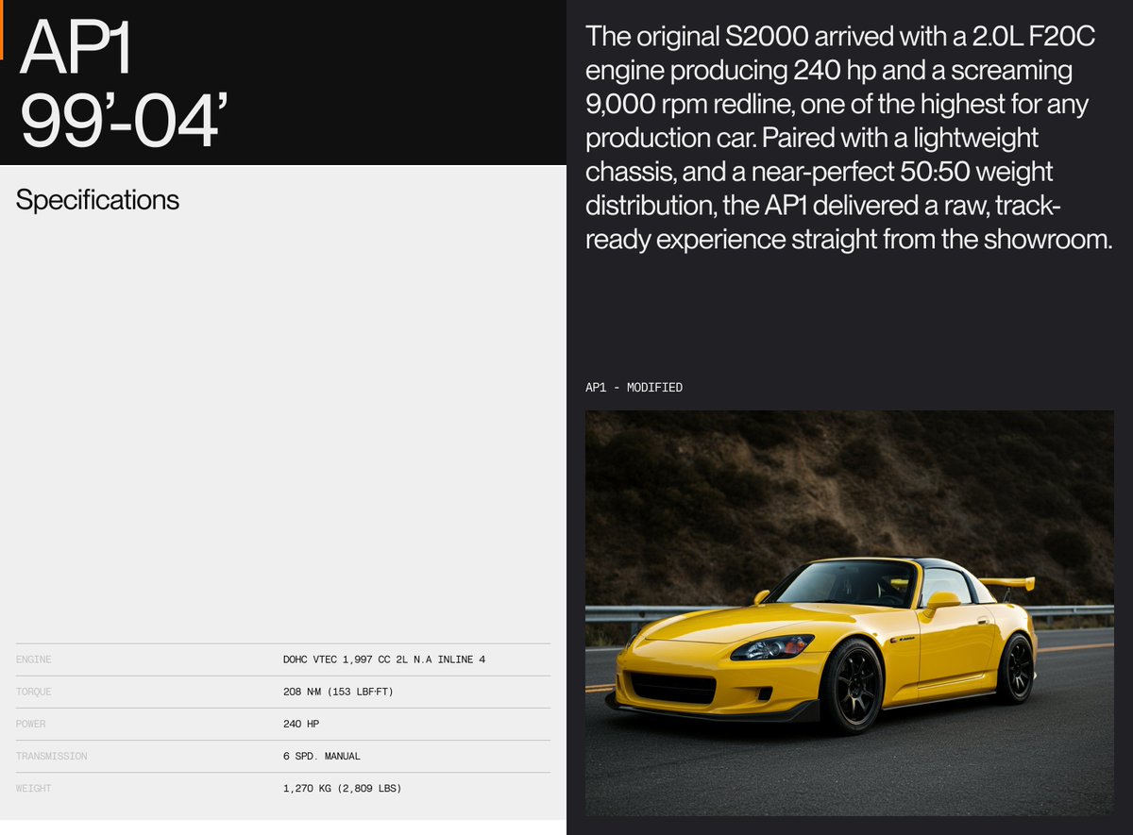1133x835 pixels.
Task: Click the '1,270 KG (2,809 LBS)' value
Action: tap(342, 788)
